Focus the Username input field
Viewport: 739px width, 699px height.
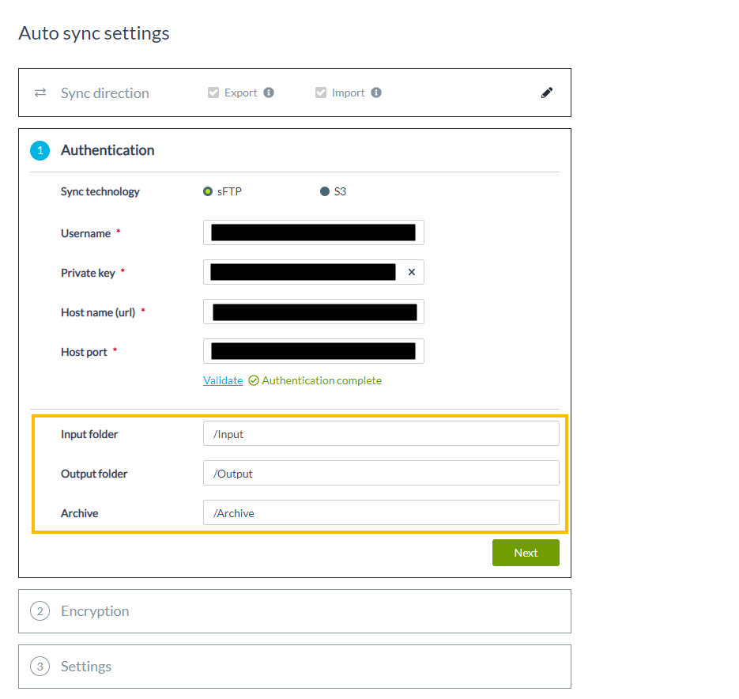tap(314, 232)
